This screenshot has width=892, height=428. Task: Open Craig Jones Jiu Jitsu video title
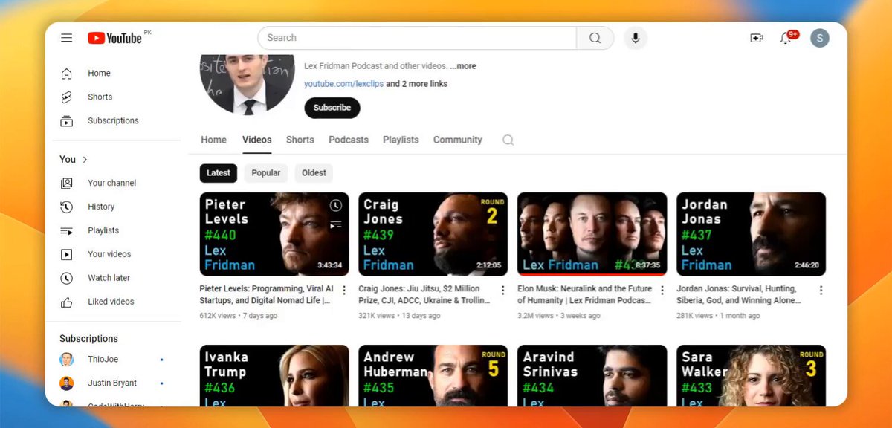point(425,294)
